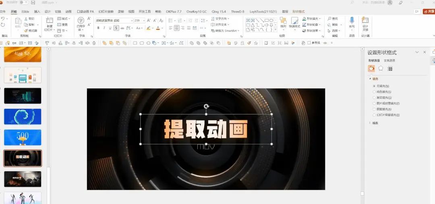The image size is (435, 204).
Task: Select Size & Properties icon in format pane
Action: (x=390, y=69)
